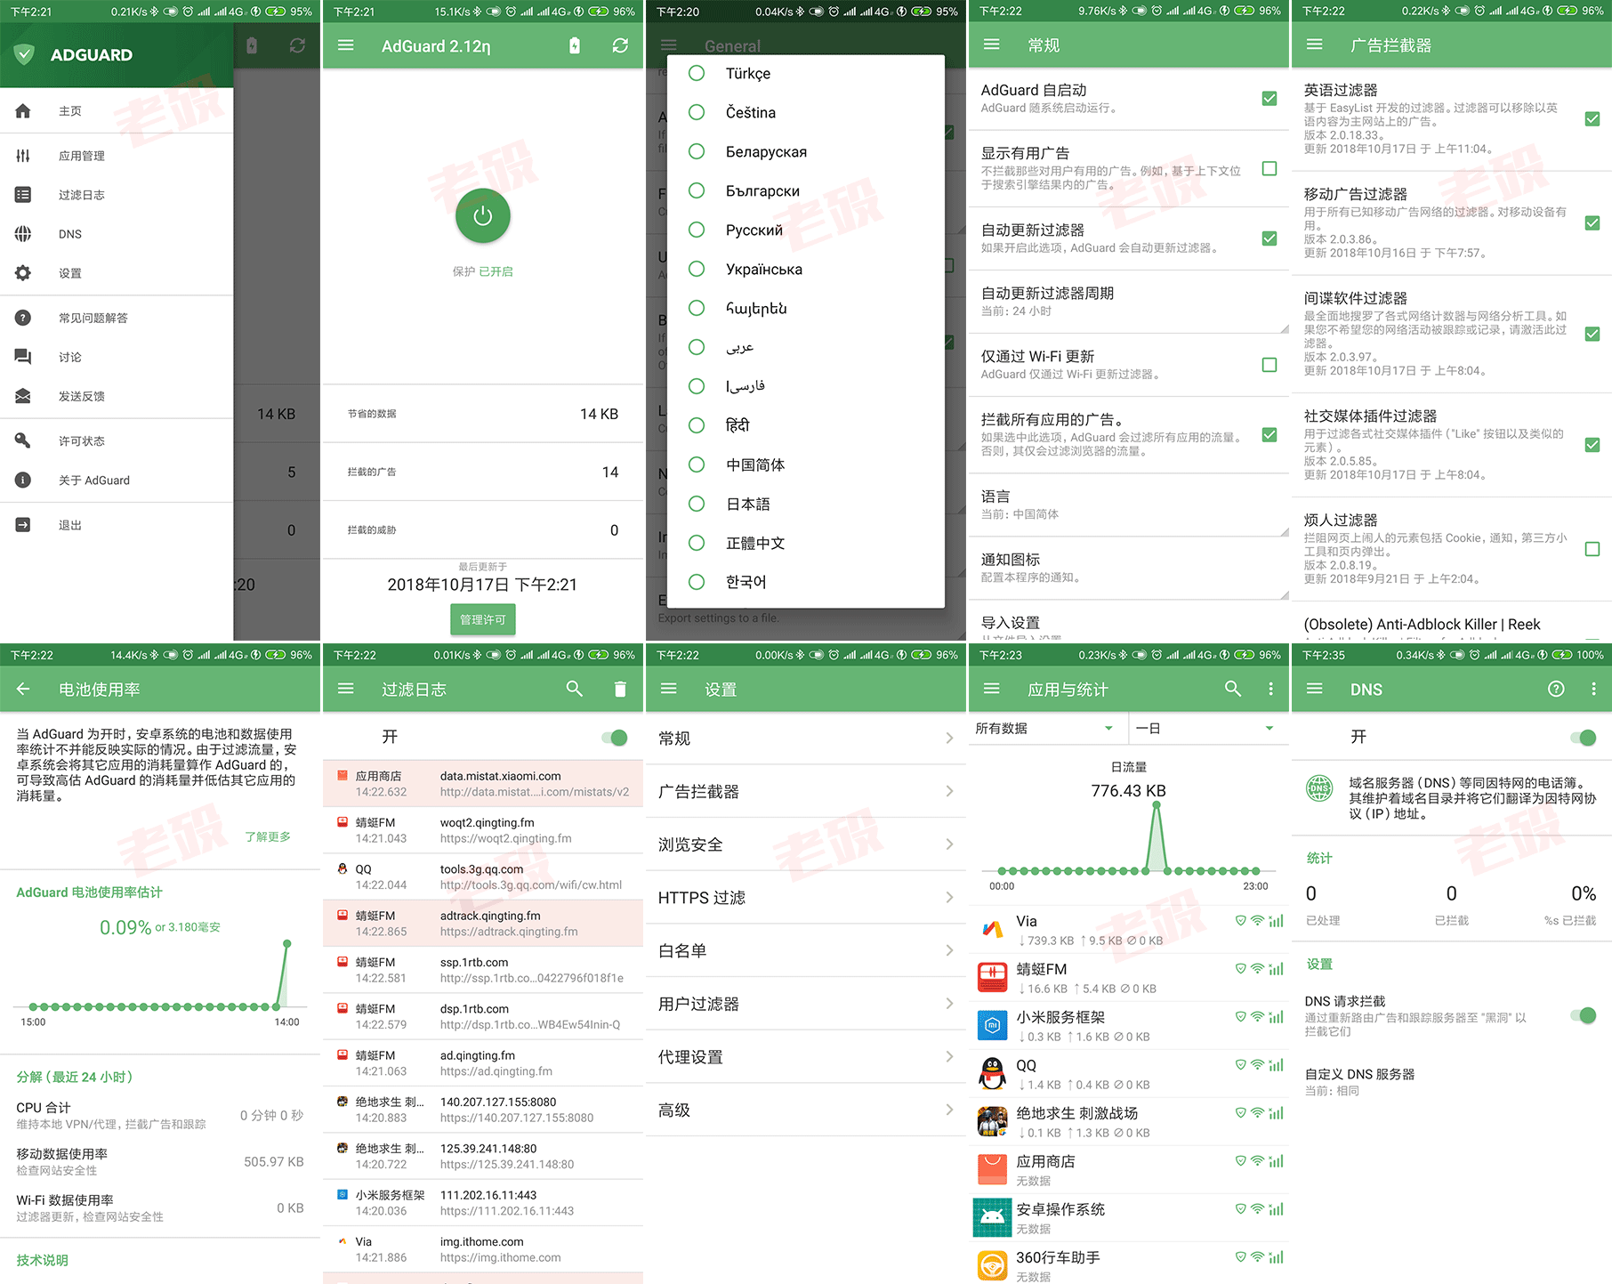
Task: Open 蜻蜓FM app statistics row
Action: pyautogui.click(x=1128, y=977)
